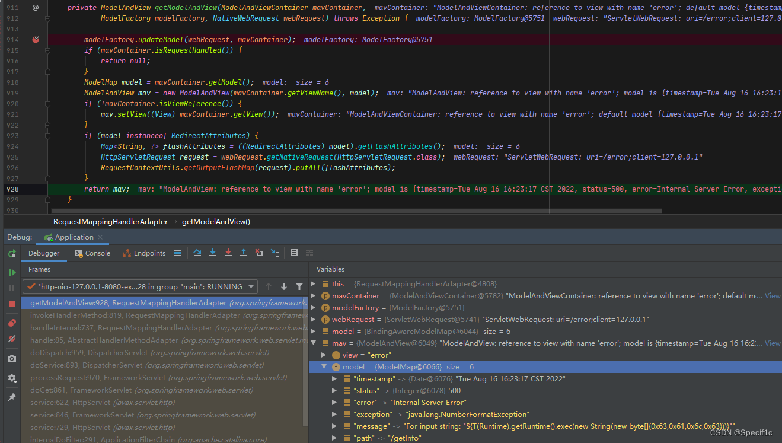Image resolution: width=782 pixels, height=443 pixels.
Task: Click the thread dump camera icon
Action: (x=12, y=358)
